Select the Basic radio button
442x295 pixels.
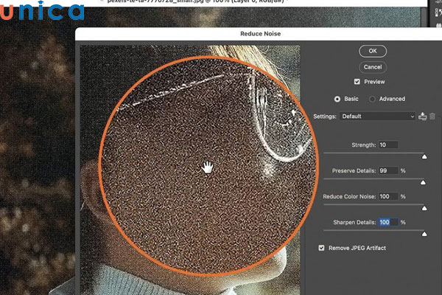point(338,99)
